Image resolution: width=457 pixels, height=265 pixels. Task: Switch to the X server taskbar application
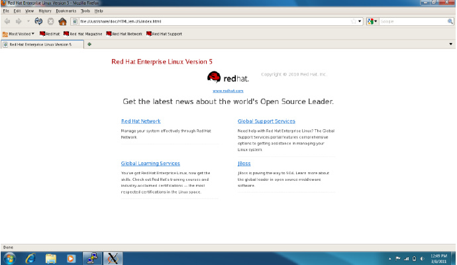click(113, 258)
